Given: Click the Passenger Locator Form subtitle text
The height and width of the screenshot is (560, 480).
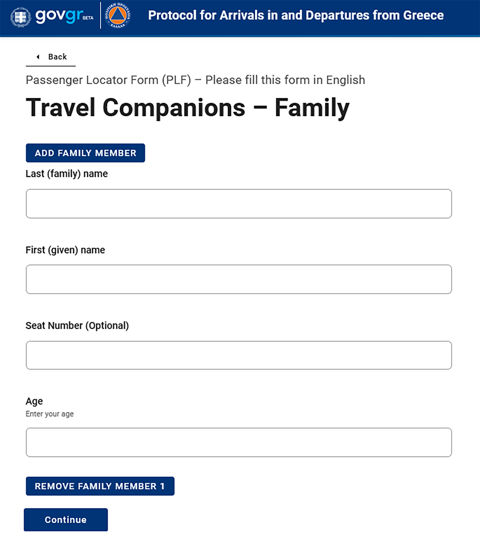Looking at the screenshot, I should coord(195,80).
